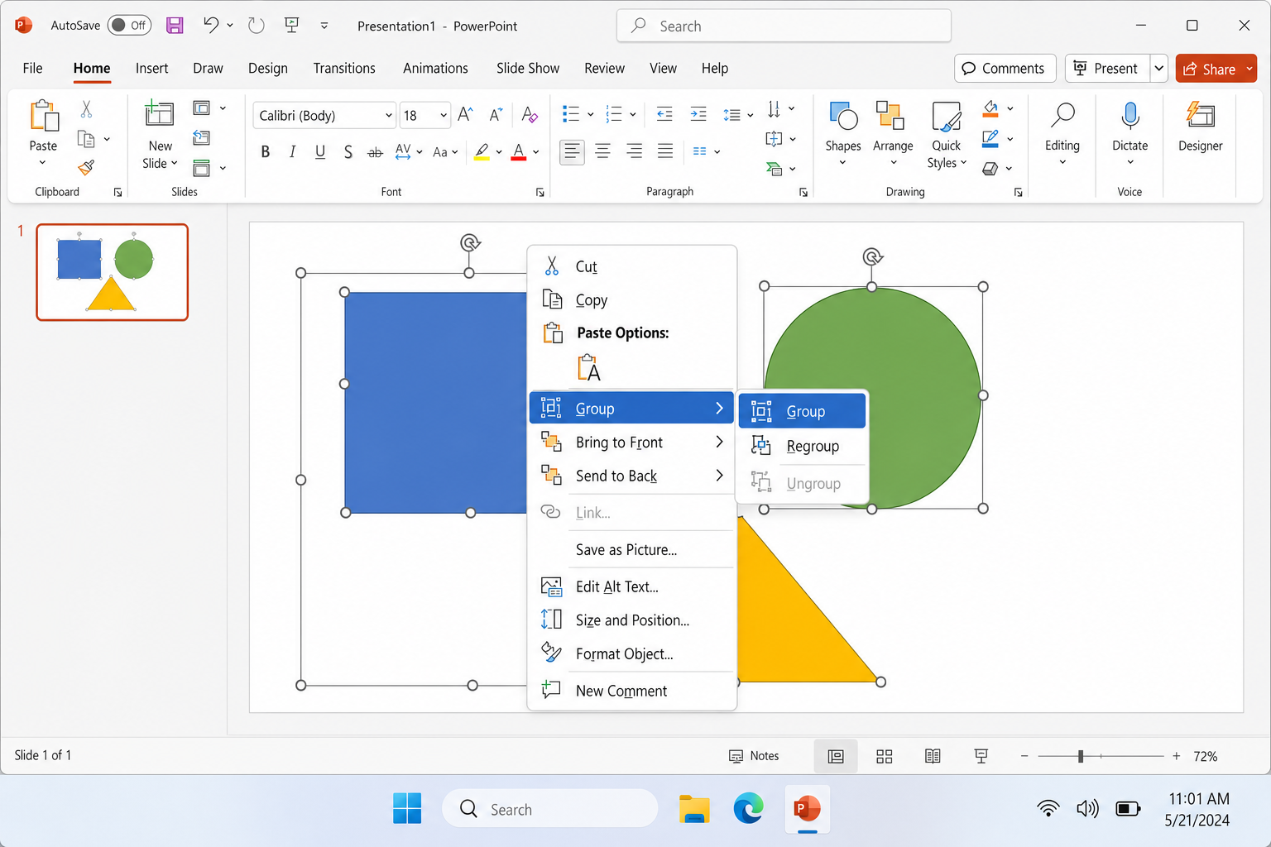Viewport: 1271px width, 847px height.
Task: Toggle Underline formatting
Action: pos(320,151)
